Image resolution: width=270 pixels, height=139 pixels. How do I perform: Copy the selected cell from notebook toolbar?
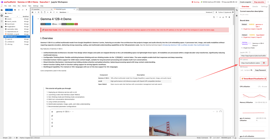click(41, 12)
